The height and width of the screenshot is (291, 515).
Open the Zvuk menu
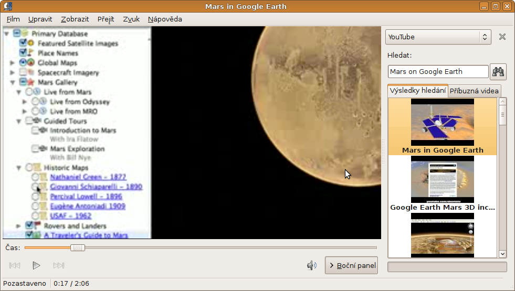click(131, 19)
